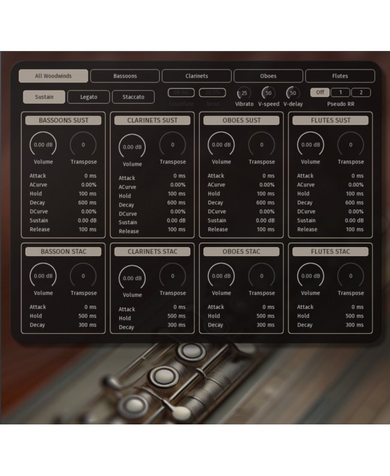
Task: Click Bassoons Sust Attack value 0 ms
Action: tap(90, 176)
